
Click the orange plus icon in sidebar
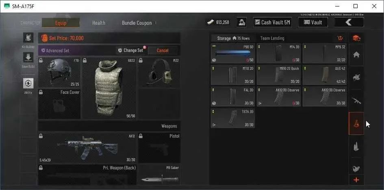356,180
